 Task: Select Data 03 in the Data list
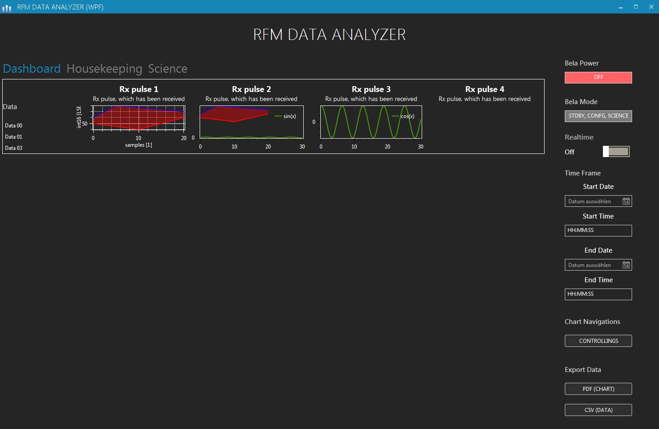click(13, 148)
